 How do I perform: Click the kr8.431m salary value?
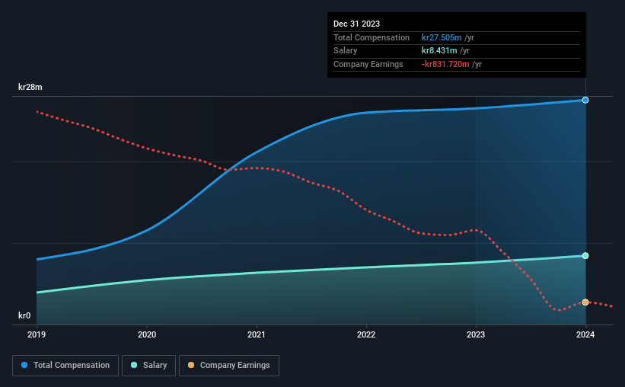[x=439, y=51]
